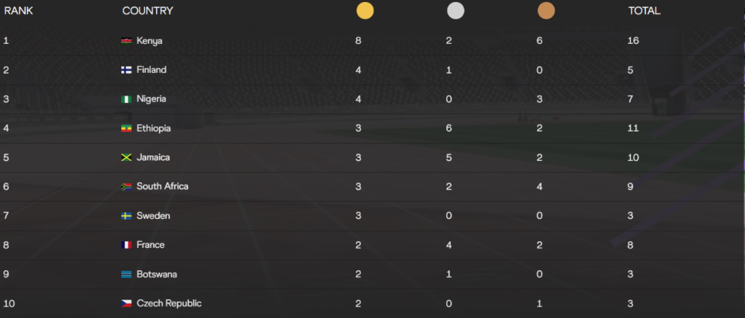Click Jamaica's total medal count 10
Viewport: 745px width, 318px height.
point(633,158)
